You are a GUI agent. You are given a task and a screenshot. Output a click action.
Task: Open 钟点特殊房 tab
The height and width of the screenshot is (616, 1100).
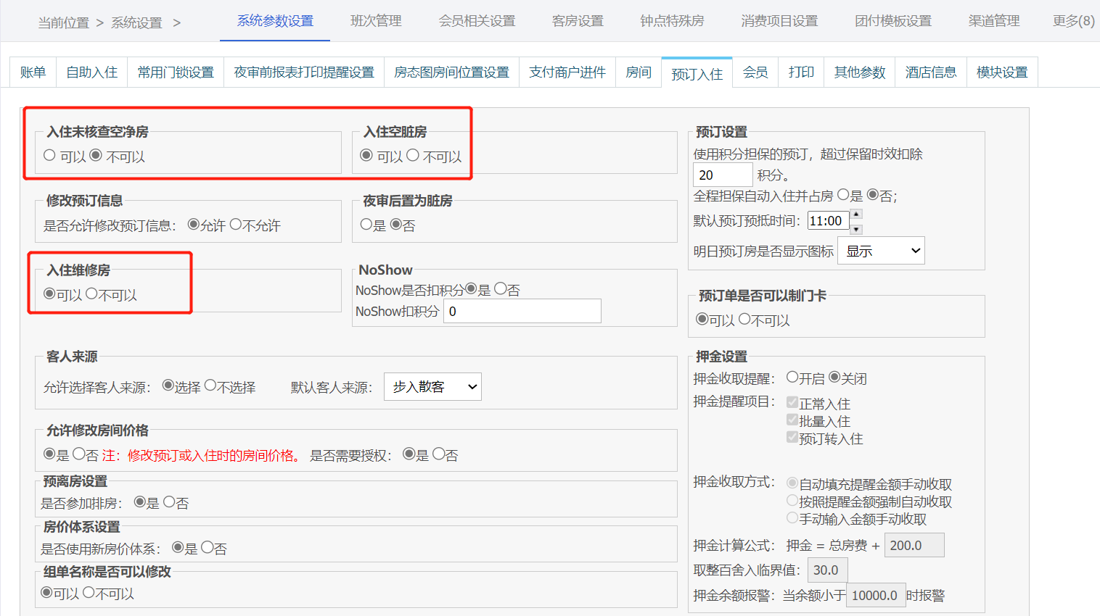[672, 21]
